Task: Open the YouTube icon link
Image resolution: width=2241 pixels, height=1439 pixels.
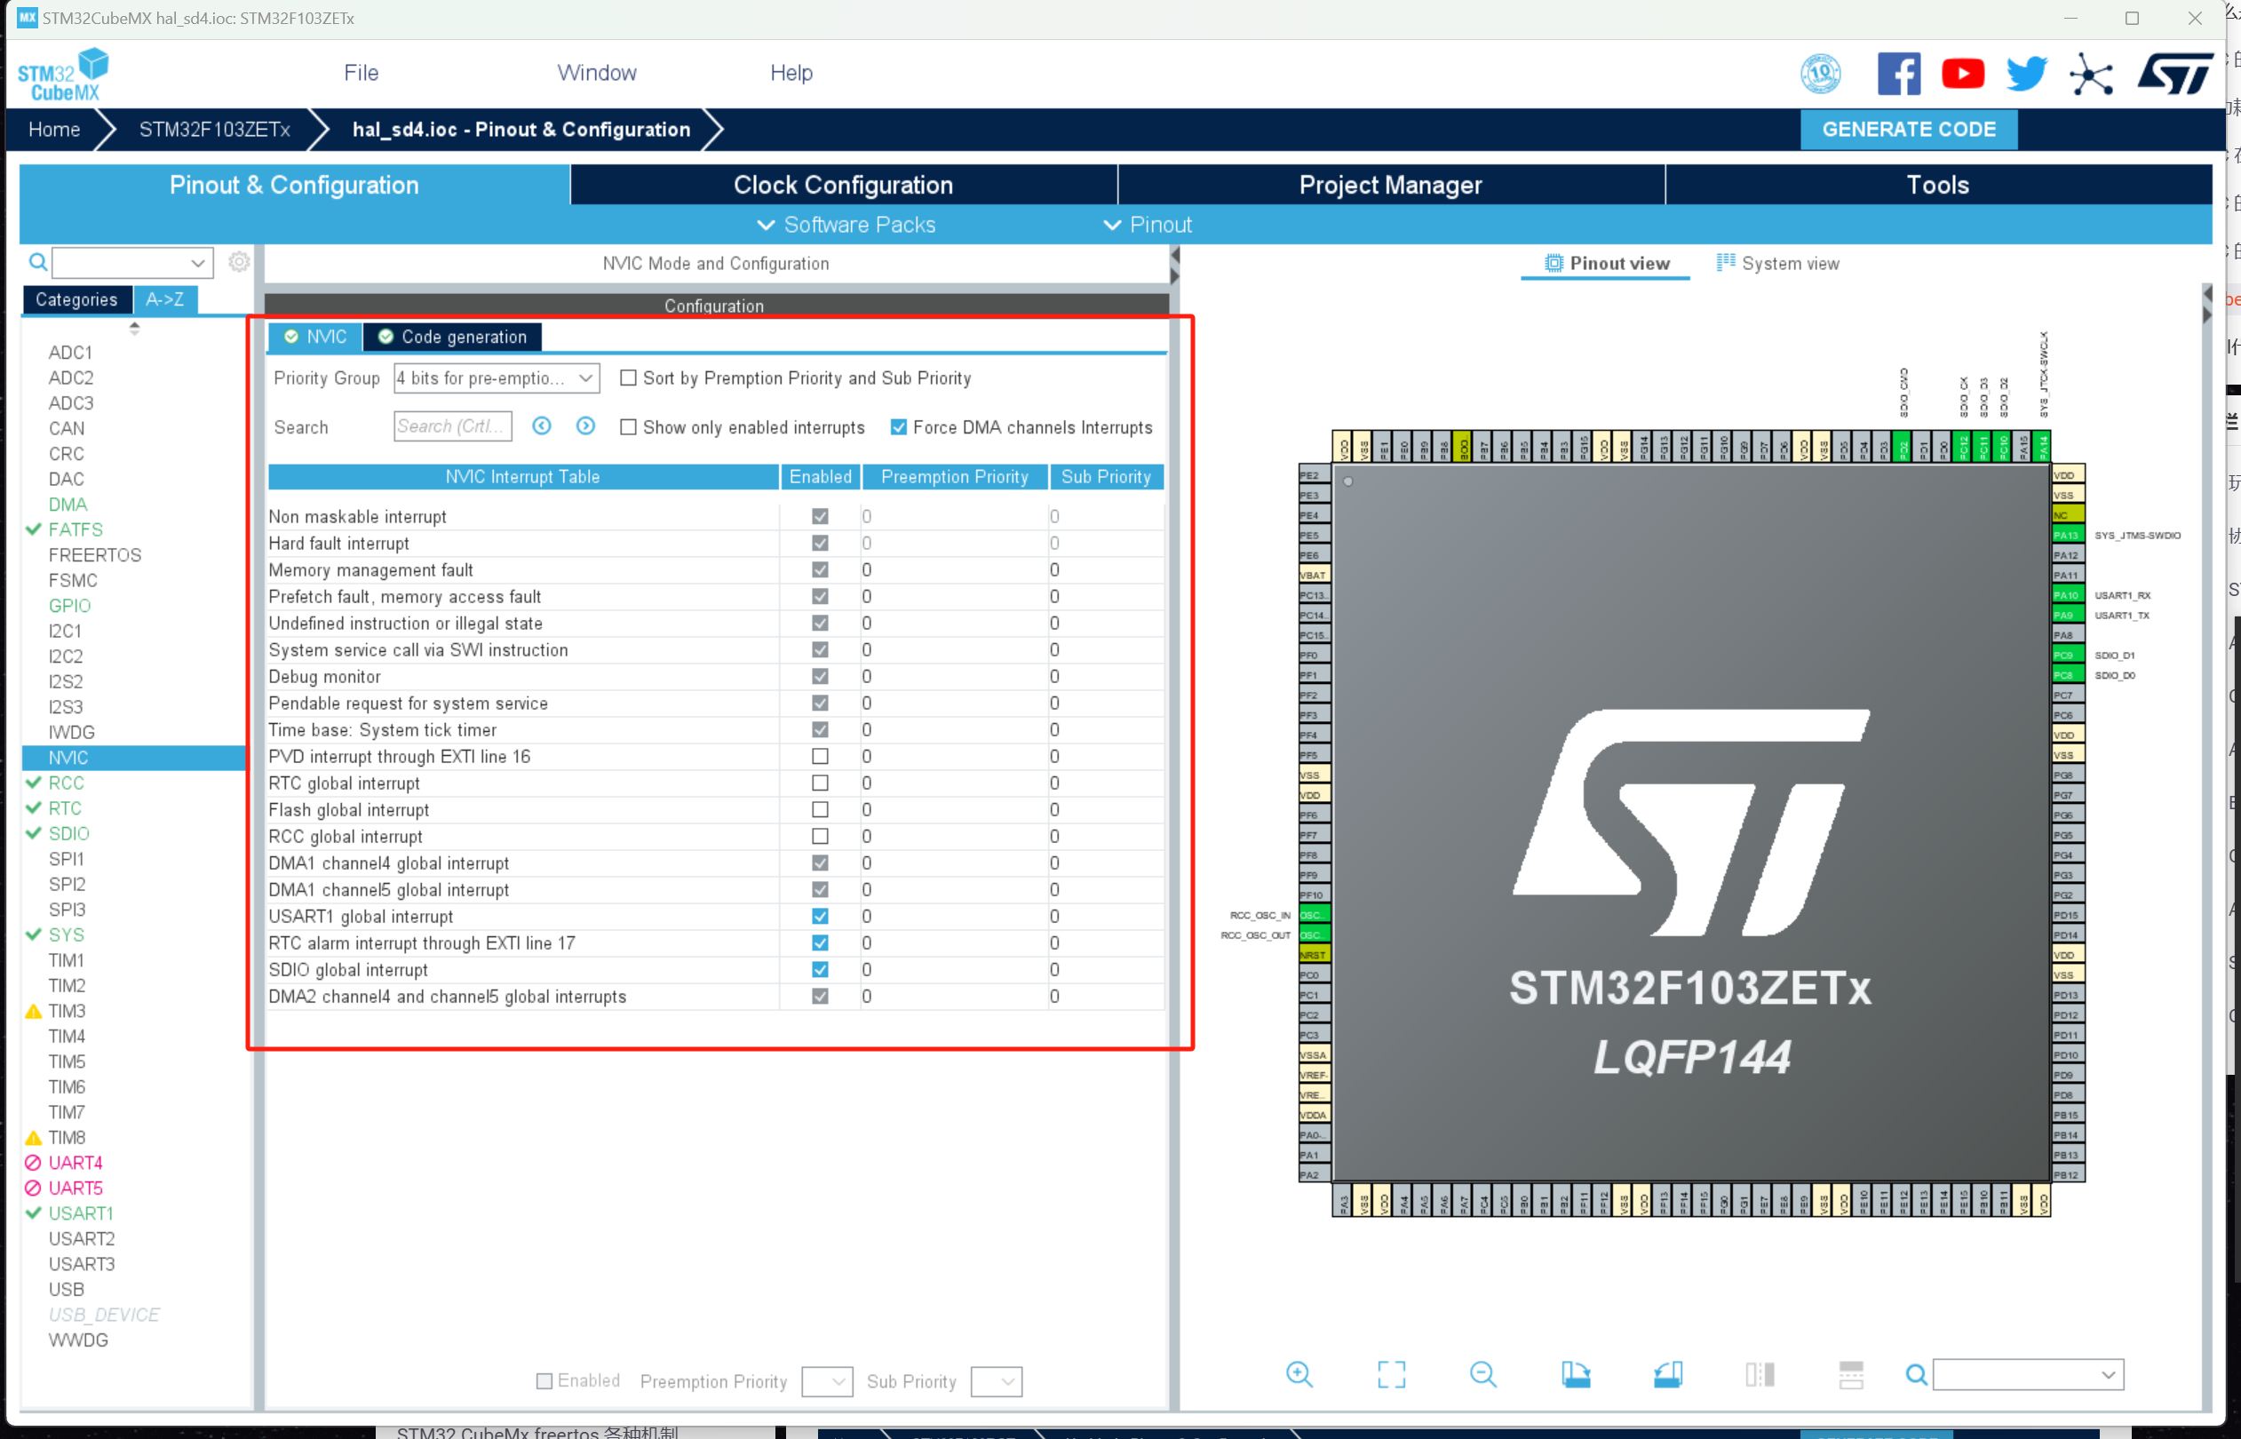Action: [1963, 74]
